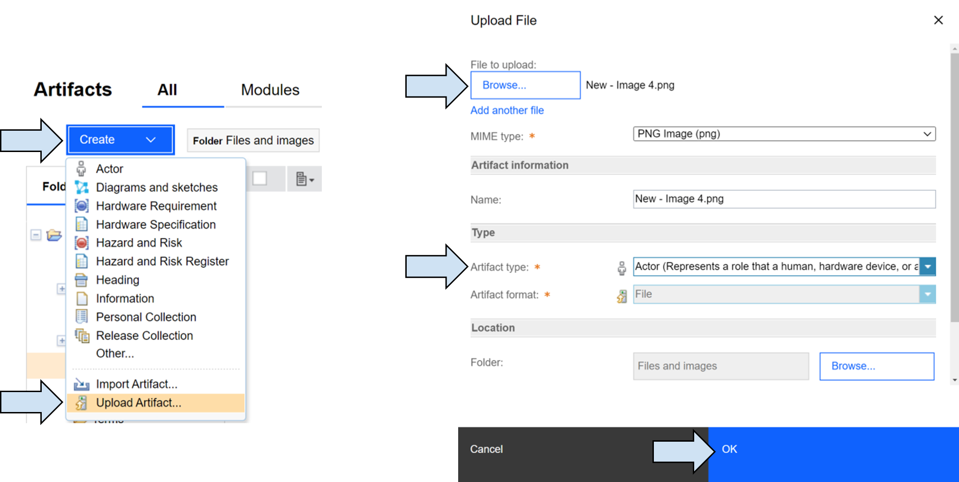Viewport: 959px width, 482px height.
Task: Click the Files and images folder field
Action: 721,366
